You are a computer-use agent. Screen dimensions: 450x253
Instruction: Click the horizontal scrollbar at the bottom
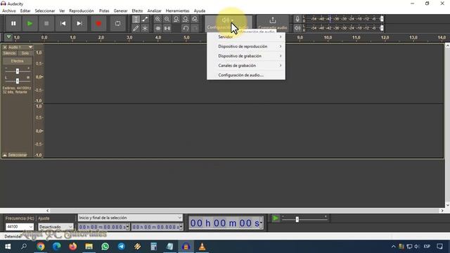245,211
